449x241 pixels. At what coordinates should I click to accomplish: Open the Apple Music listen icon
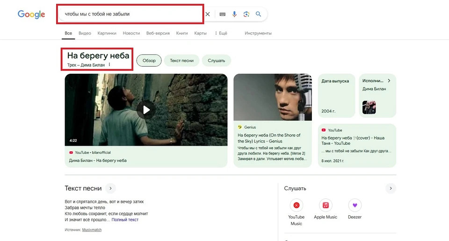tap(326, 205)
